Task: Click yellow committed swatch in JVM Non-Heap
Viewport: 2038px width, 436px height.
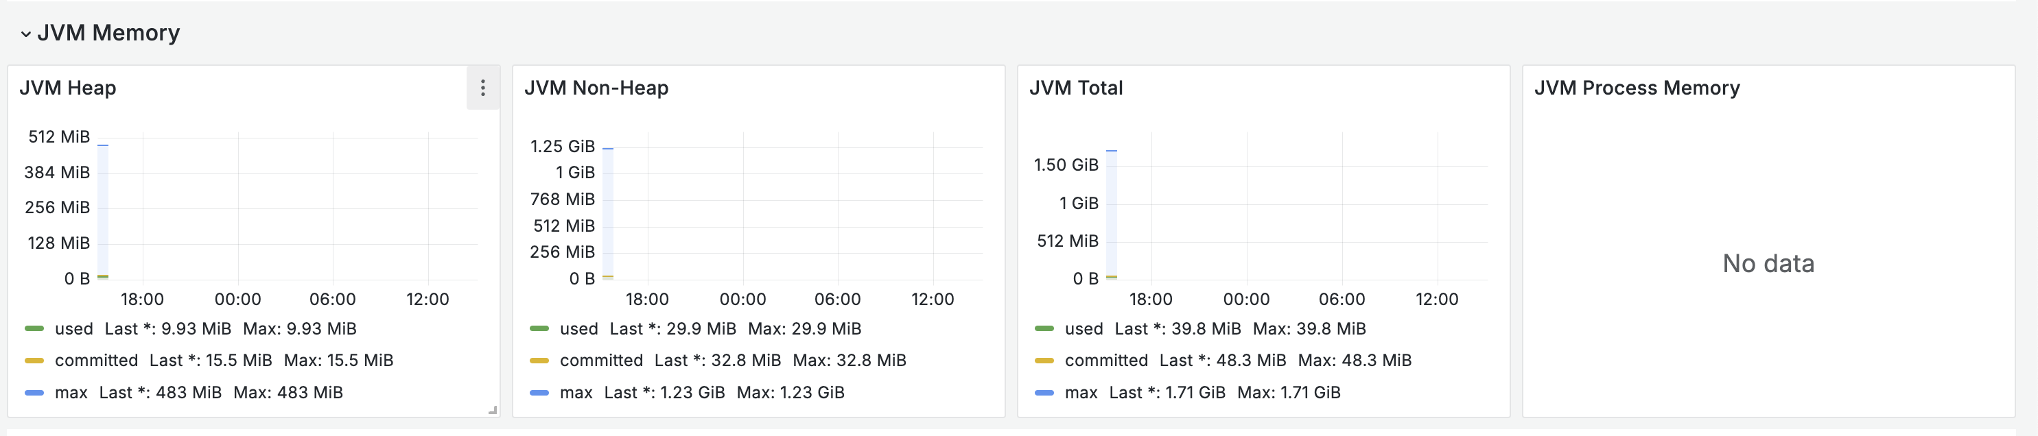Action: point(539,360)
